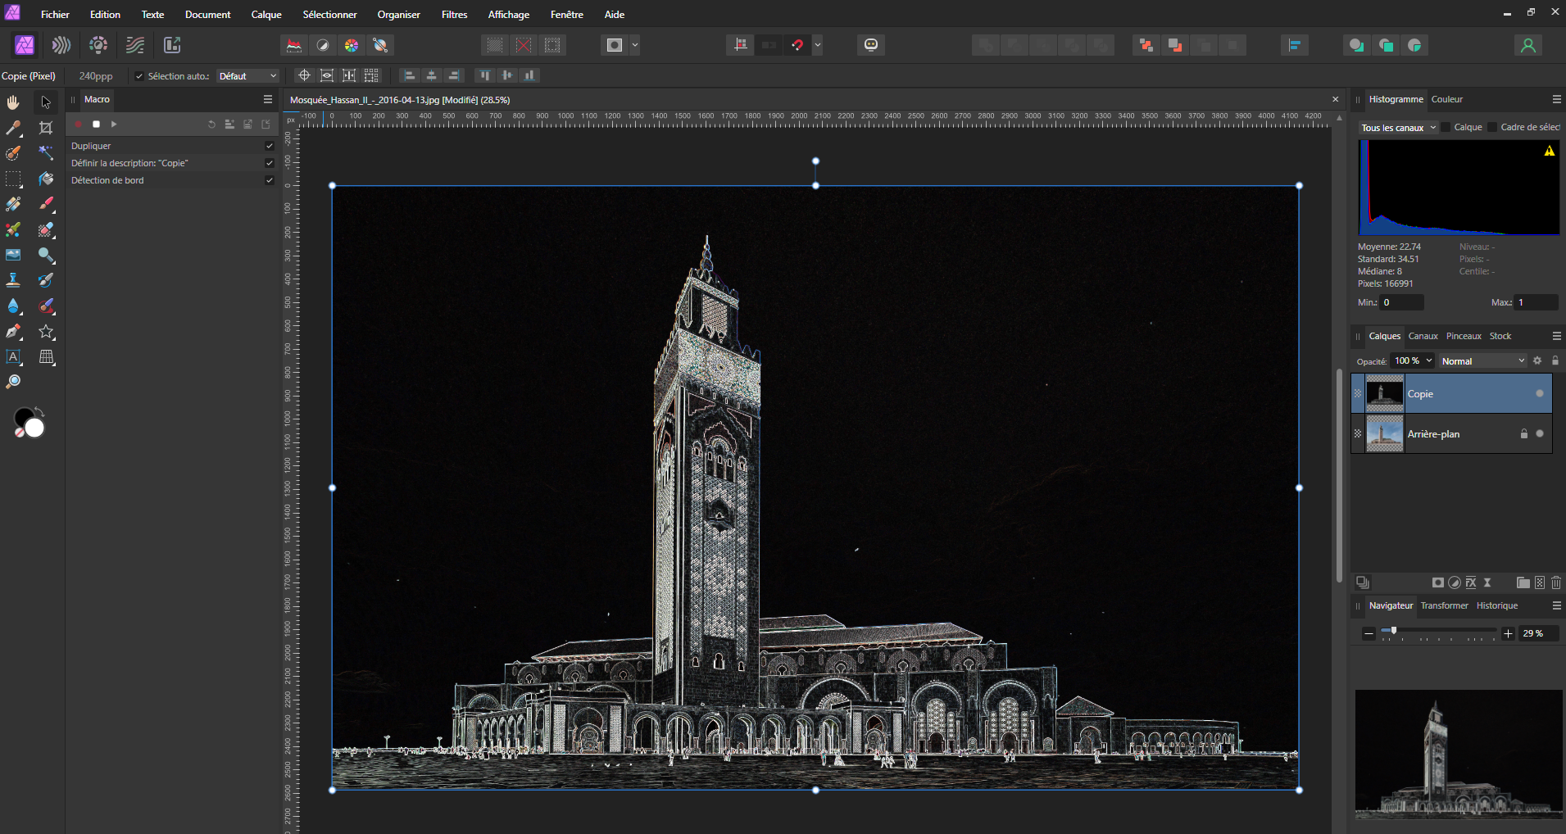The width and height of the screenshot is (1566, 834).
Task: Delete the selected layer with trash icon
Action: pos(1555,582)
